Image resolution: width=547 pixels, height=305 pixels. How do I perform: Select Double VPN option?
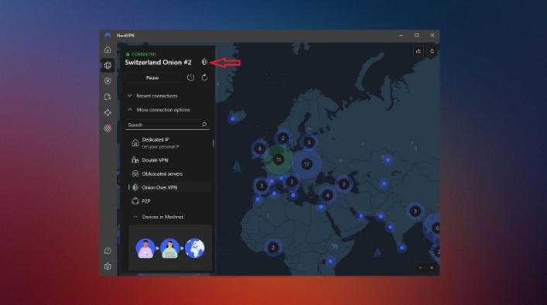click(170, 160)
